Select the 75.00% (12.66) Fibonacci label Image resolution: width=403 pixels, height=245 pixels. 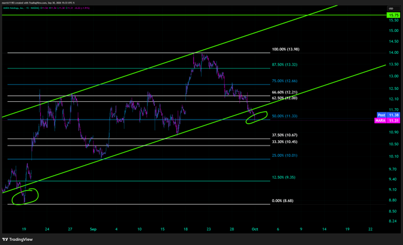tap(284, 81)
